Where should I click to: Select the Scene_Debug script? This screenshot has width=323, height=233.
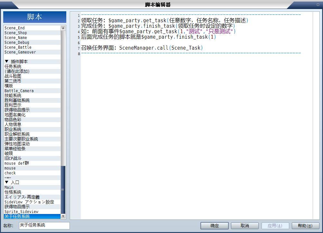click(32, 42)
